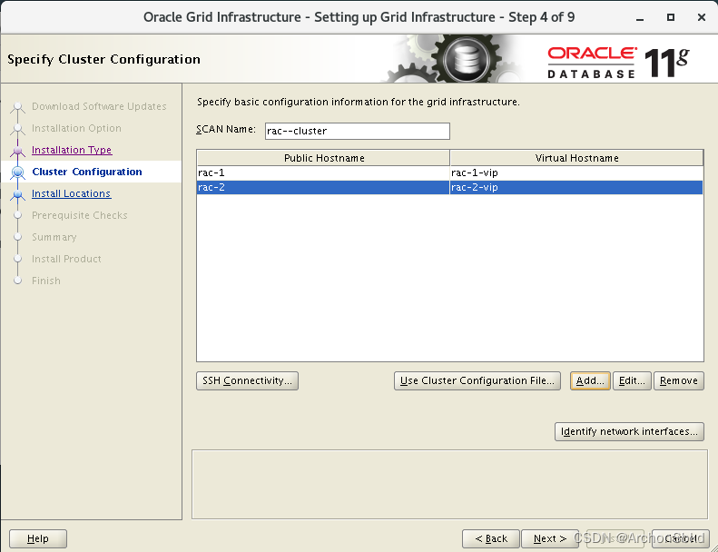
Task: Open Identify network interfaces dialog
Action: coord(629,431)
